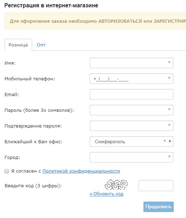Focus the Пароль input field
Viewport: 186px width, 218px height.
(x=132, y=110)
